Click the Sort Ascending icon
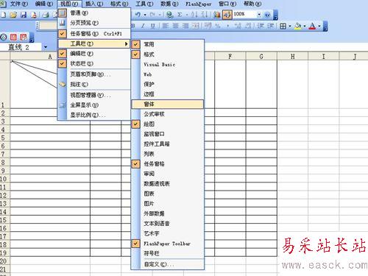Viewport: 368px width, 276px height. 194,15
